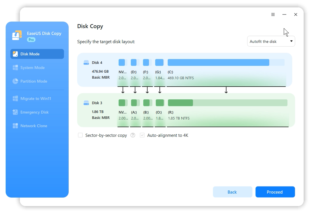Image resolution: width=315 pixels, height=218 pixels.
Task: Click the Back button
Action: [232, 192]
